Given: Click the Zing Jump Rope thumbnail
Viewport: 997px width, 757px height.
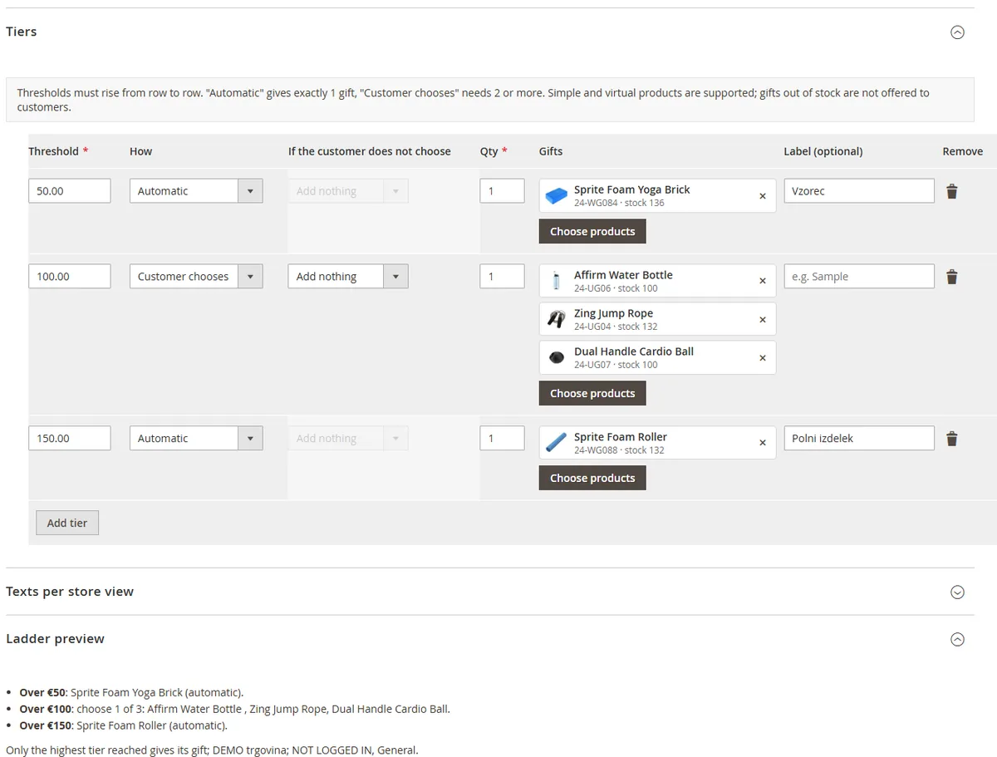Looking at the screenshot, I should pos(556,319).
